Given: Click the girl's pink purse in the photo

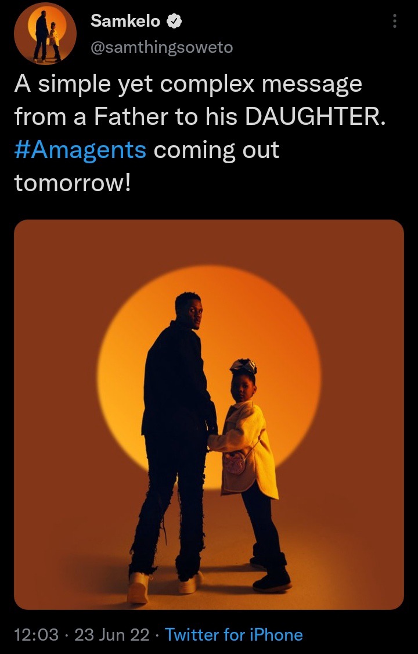Looking at the screenshot, I should pyautogui.click(x=236, y=463).
